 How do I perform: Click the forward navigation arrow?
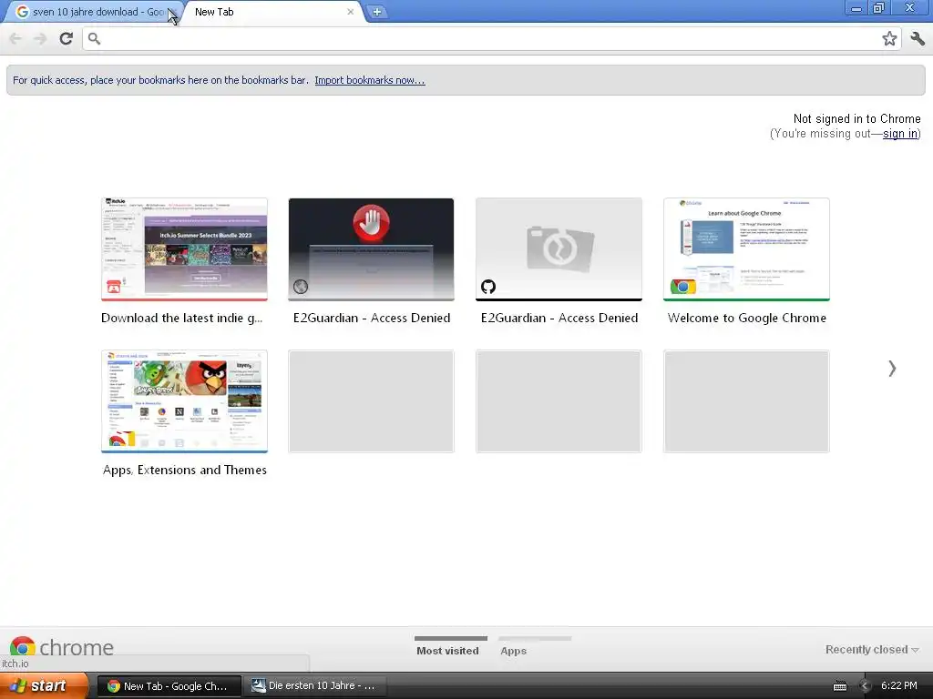(x=40, y=38)
